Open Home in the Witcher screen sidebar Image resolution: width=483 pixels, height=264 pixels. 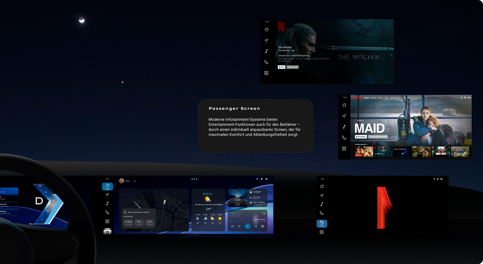tap(266, 29)
